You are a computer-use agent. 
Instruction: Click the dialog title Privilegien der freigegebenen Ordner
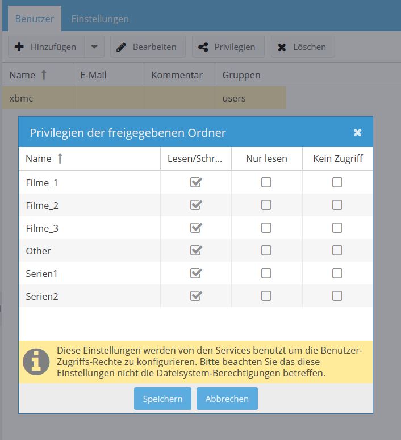128,133
